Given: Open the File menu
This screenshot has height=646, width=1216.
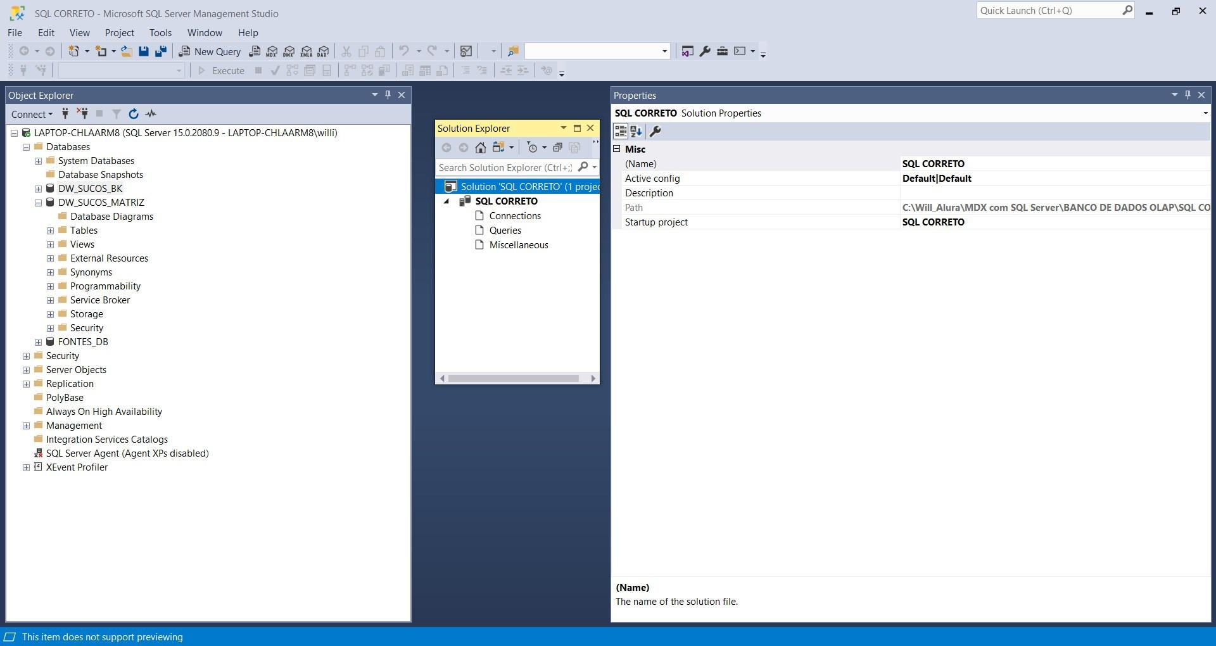Looking at the screenshot, I should [15, 32].
